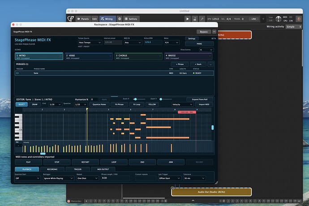
Task: Open the tuner (tuning fork) icon
Action: [x=202, y=19]
